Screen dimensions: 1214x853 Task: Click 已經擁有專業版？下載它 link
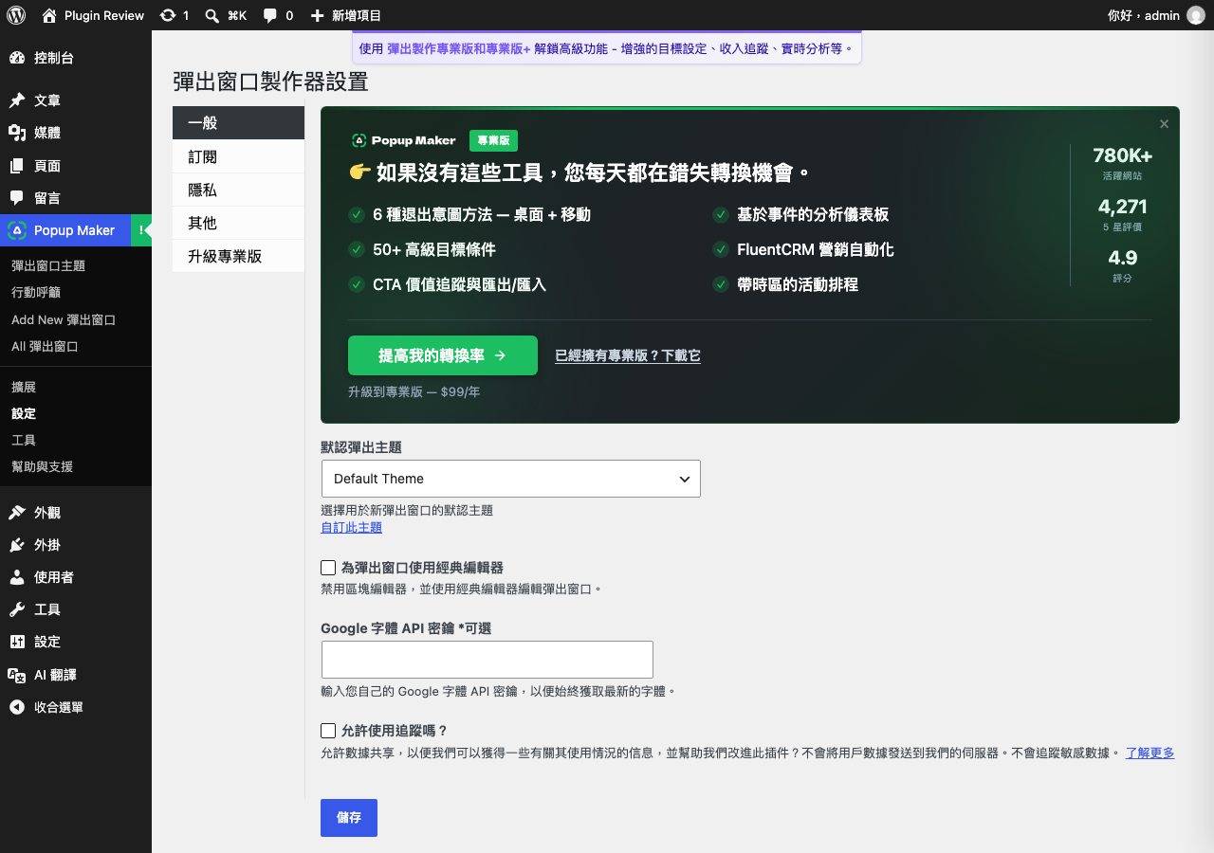click(628, 356)
